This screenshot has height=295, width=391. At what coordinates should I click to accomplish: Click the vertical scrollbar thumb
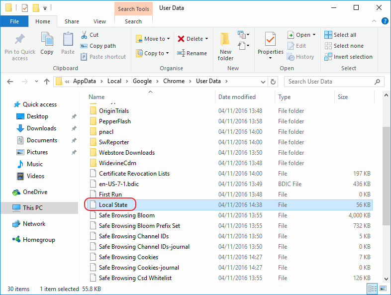point(386,176)
